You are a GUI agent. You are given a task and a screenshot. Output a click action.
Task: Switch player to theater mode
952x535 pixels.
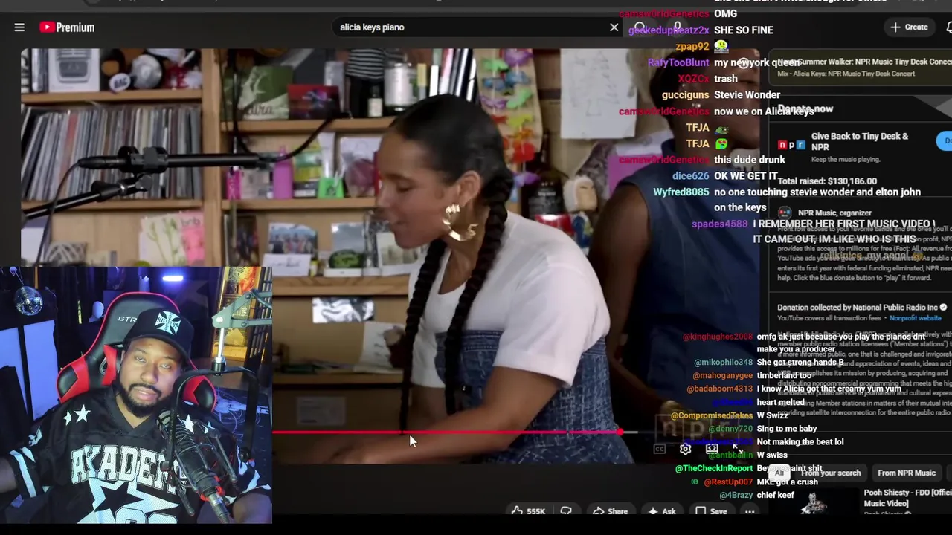coord(712,449)
